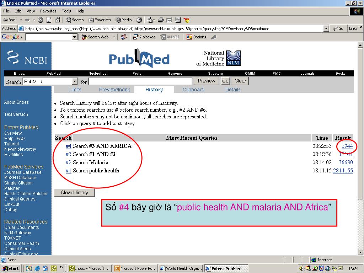Image resolution: width=364 pixels, height=273 pixels.
Task: Open the address bar dropdown arrow
Action: tap(326, 28)
